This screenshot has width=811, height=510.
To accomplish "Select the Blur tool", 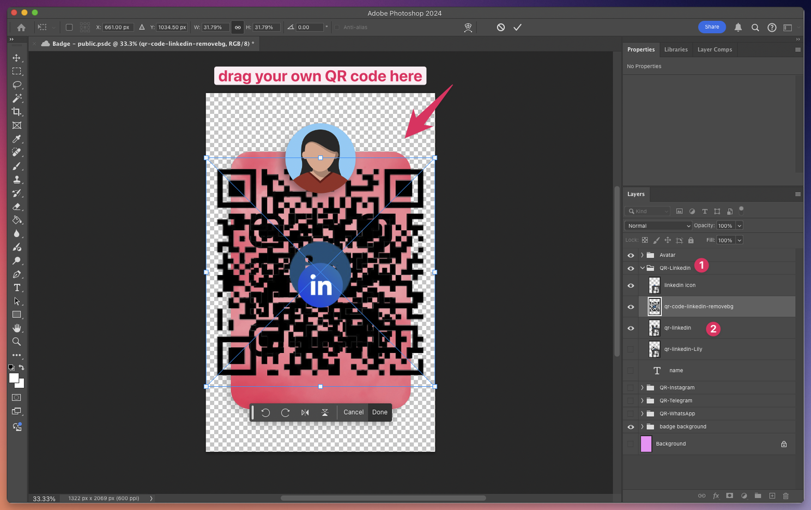I will [17, 234].
